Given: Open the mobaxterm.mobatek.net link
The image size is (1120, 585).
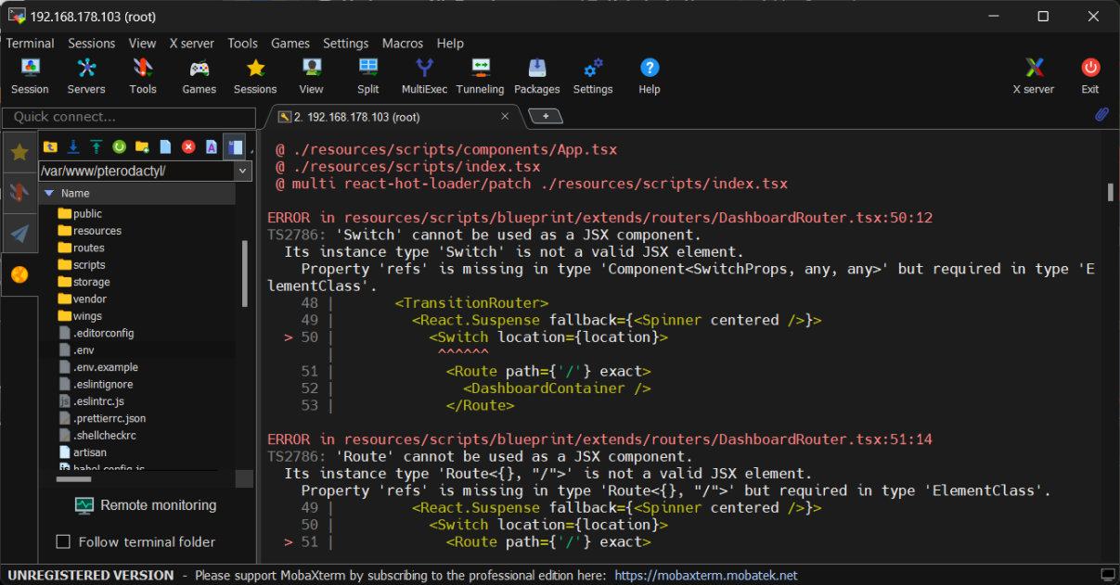Looking at the screenshot, I should 706,575.
